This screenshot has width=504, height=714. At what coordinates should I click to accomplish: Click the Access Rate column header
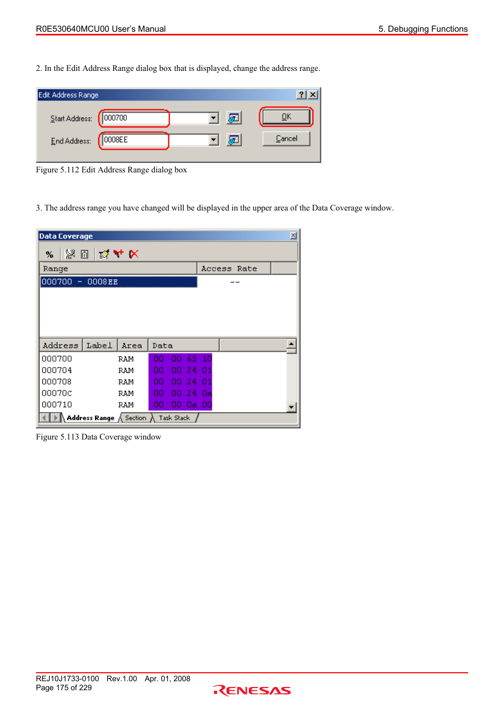(234, 269)
